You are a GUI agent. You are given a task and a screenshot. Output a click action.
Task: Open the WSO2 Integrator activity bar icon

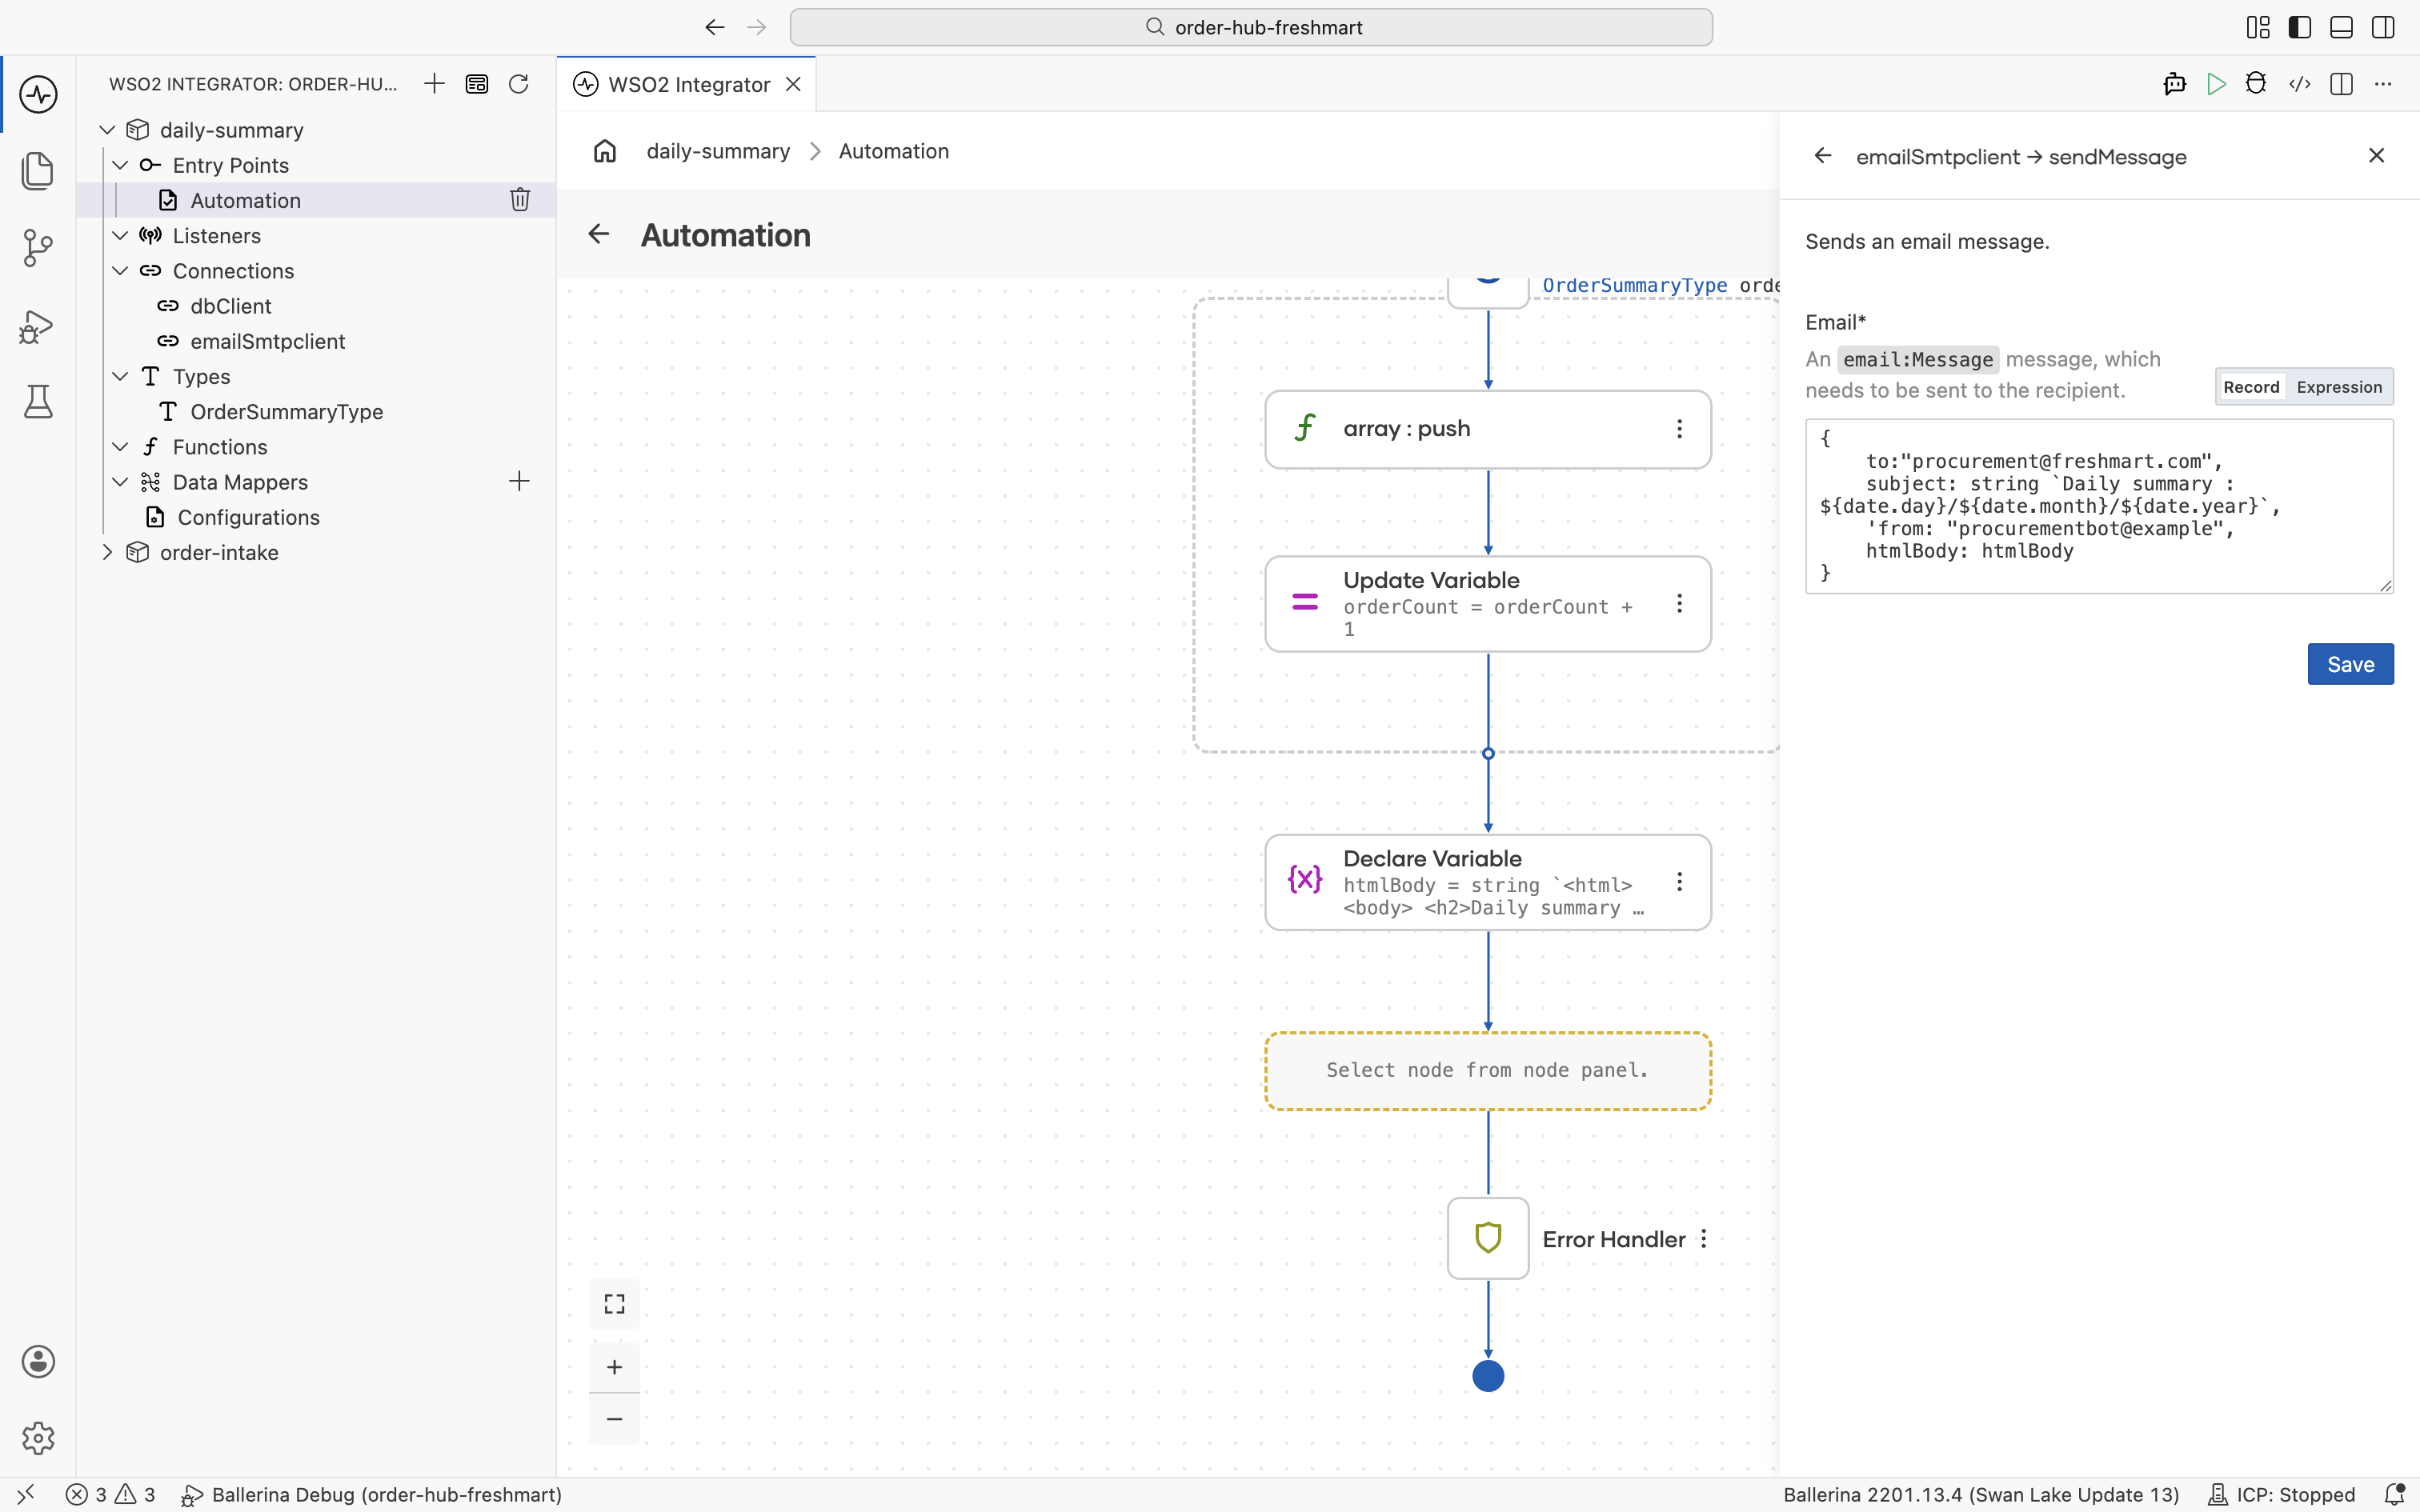[x=38, y=94]
